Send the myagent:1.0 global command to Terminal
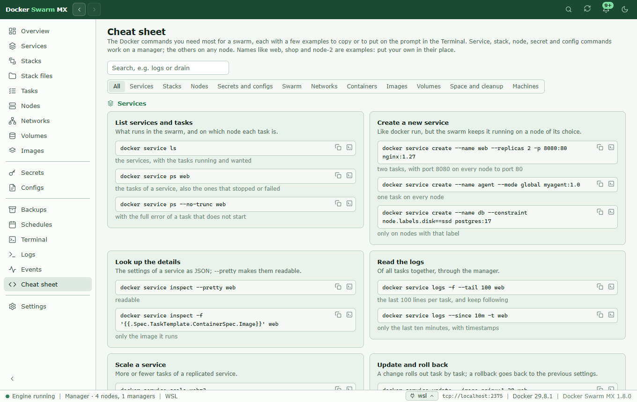 pyautogui.click(x=611, y=184)
